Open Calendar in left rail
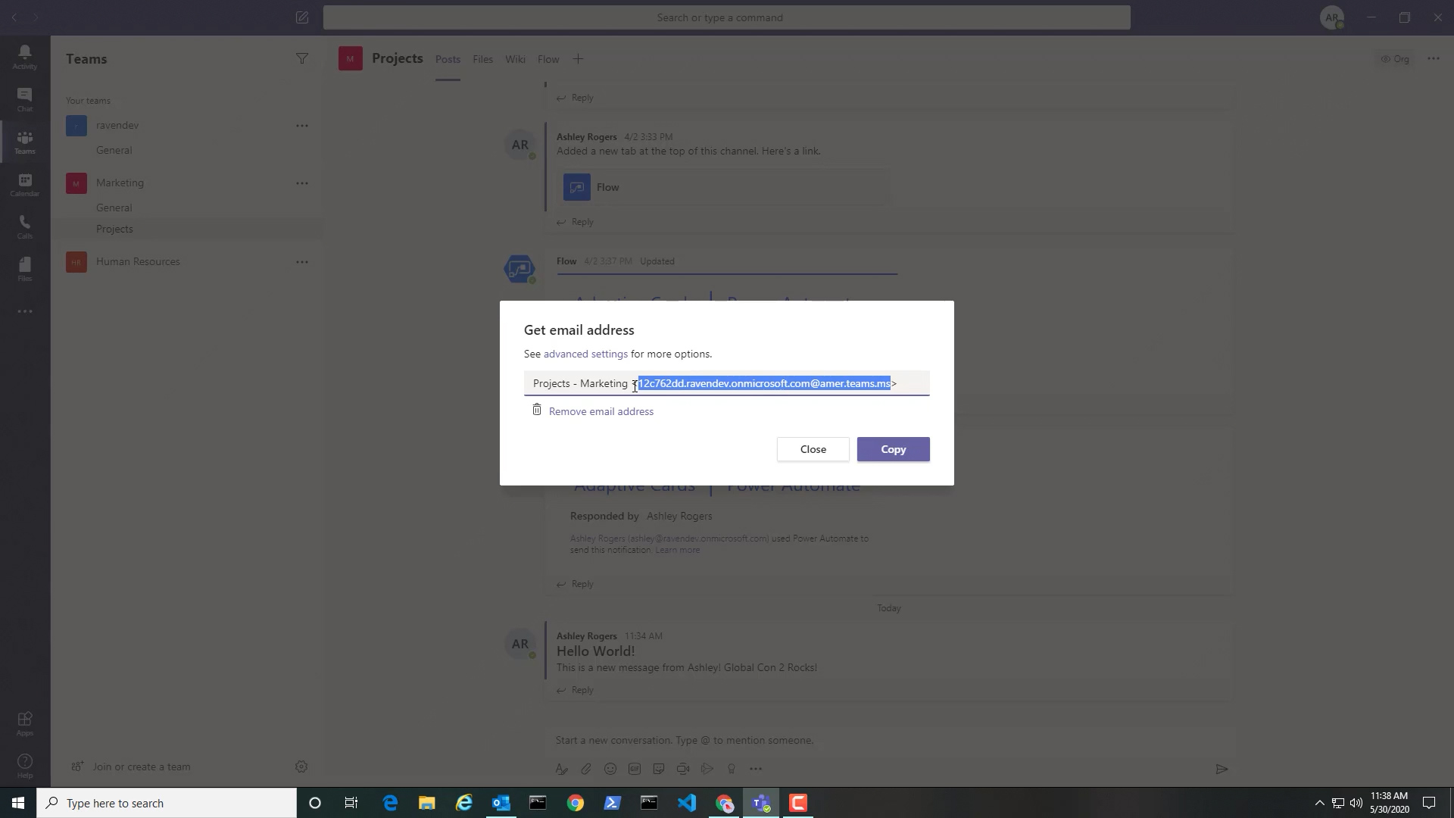1454x818 pixels. click(25, 184)
